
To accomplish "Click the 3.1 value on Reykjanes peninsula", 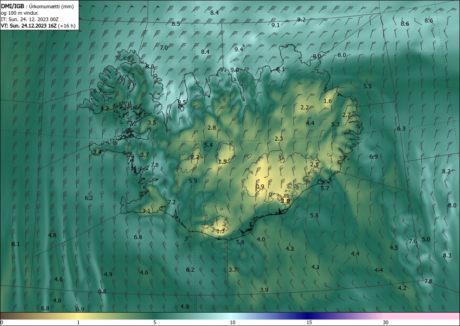I will (x=146, y=211).
